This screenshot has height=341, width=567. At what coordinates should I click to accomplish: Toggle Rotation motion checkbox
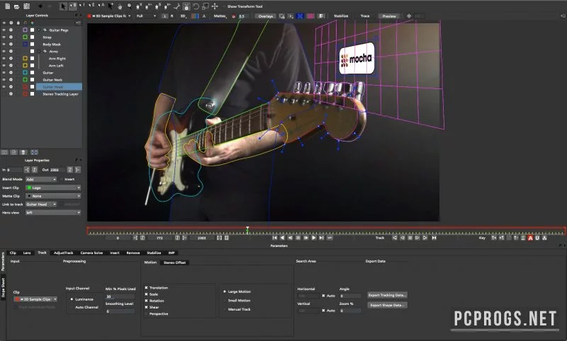pos(146,301)
